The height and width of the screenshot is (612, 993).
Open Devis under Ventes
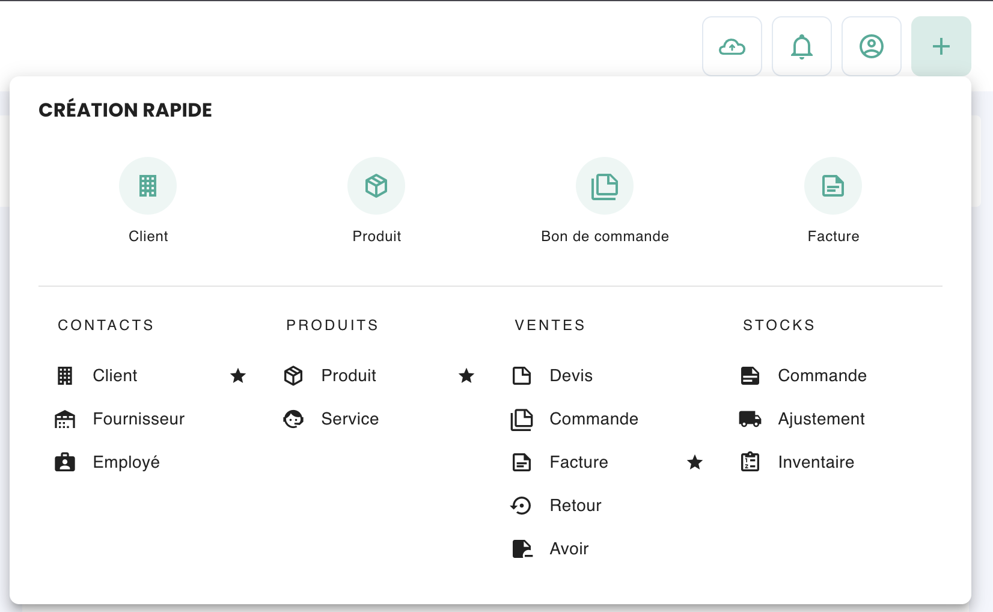pyautogui.click(x=571, y=376)
